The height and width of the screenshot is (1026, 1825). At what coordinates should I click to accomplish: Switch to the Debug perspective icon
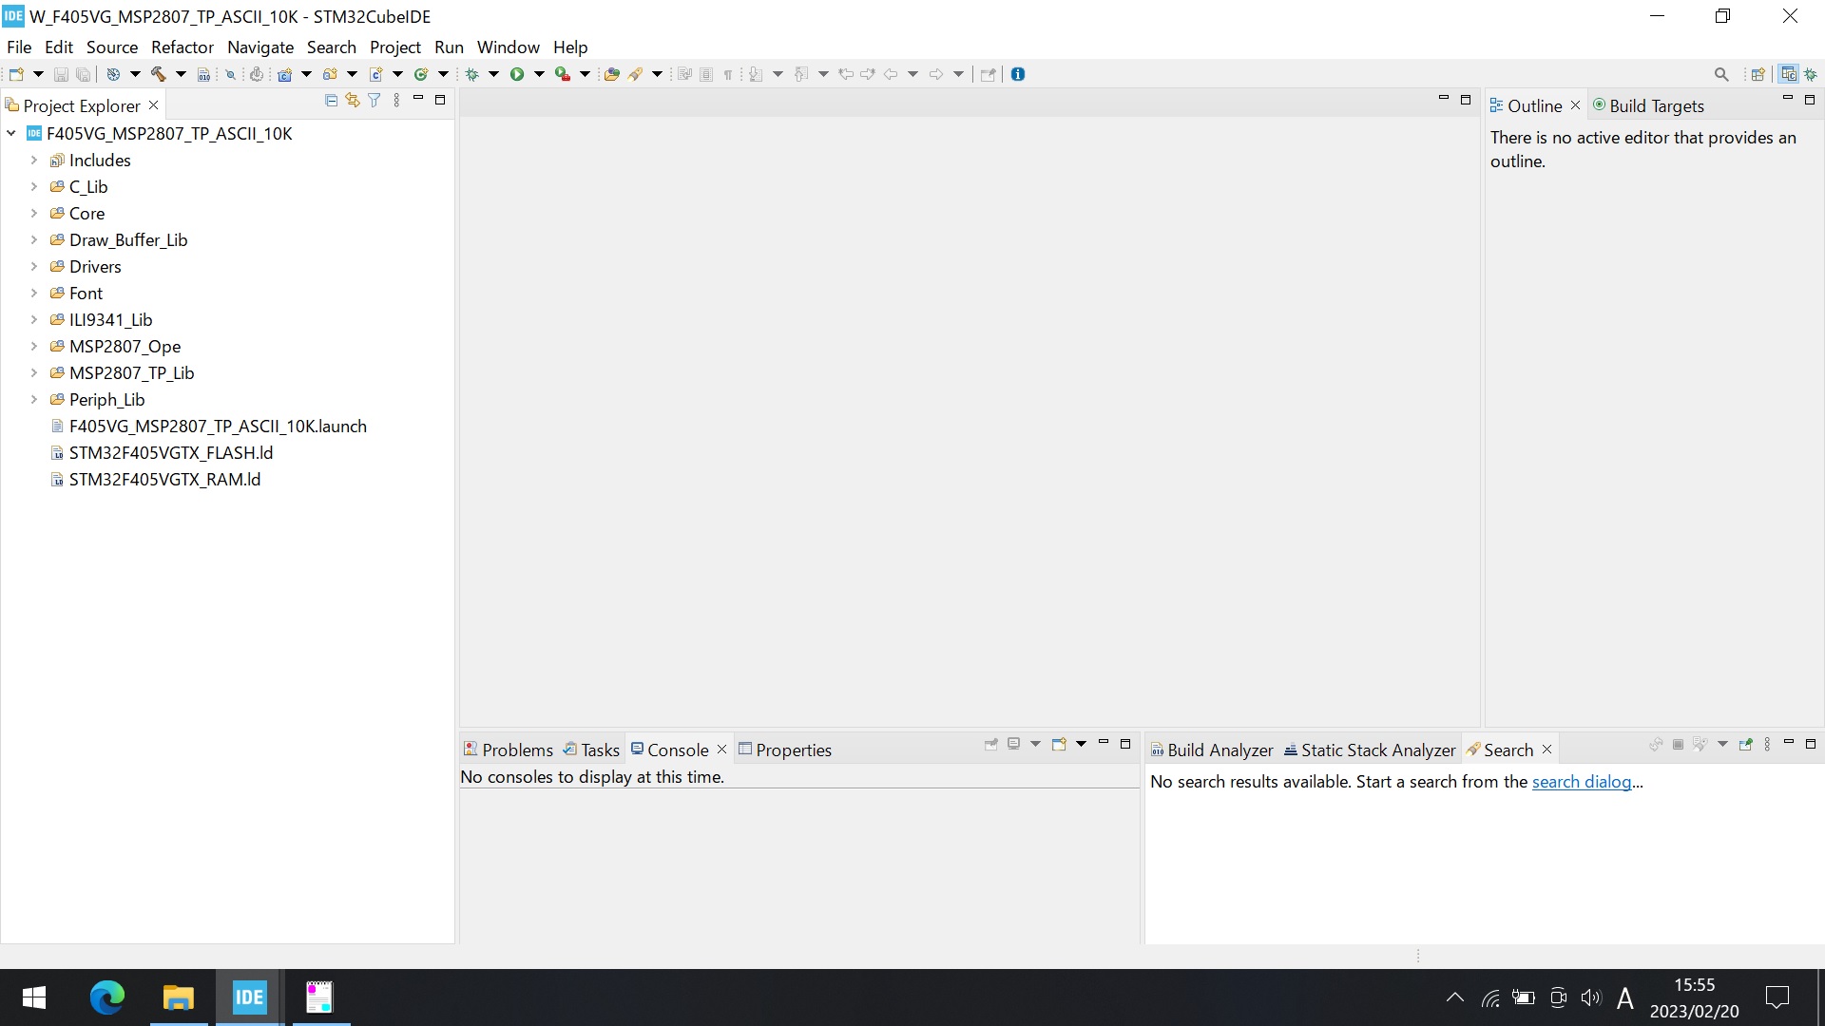[1811, 74]
